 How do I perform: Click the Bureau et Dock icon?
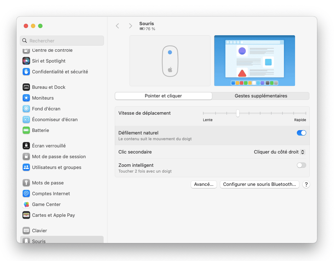(26, 87)
